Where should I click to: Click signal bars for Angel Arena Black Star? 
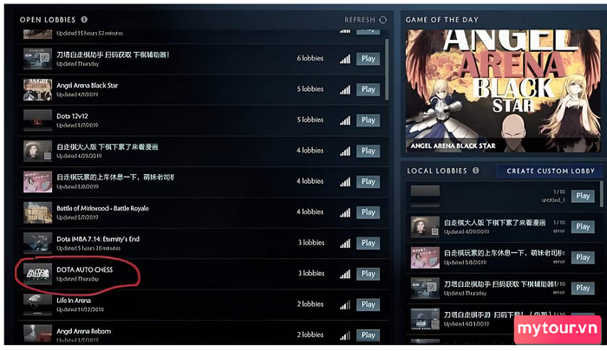[345, 89]
